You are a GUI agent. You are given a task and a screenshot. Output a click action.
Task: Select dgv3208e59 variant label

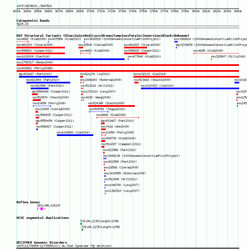click(211, 45)
